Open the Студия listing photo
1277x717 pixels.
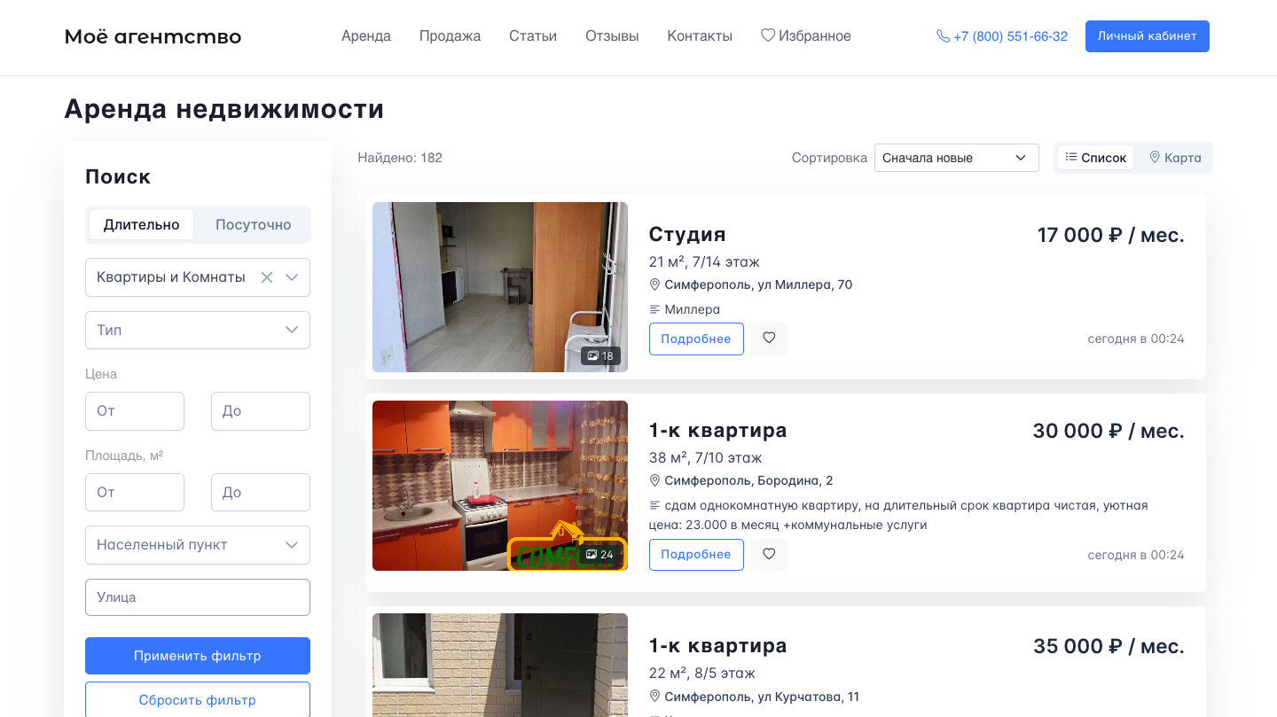click(x=500, y=287)
